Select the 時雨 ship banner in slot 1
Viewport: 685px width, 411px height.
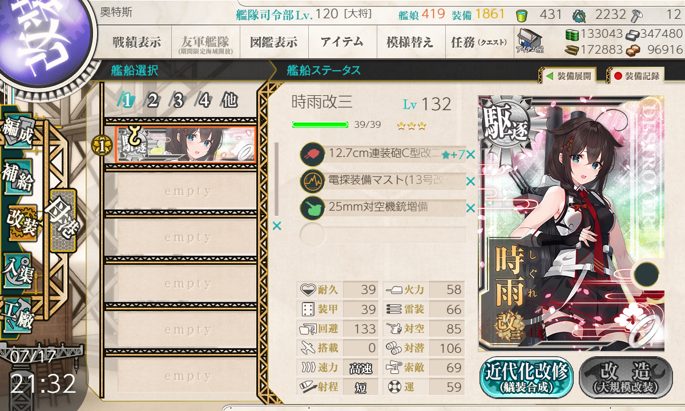[x=185, y=144]
